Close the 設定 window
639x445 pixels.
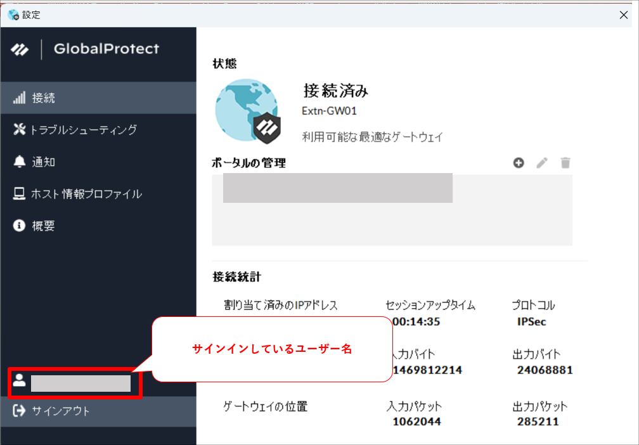(x=624, y=15)
